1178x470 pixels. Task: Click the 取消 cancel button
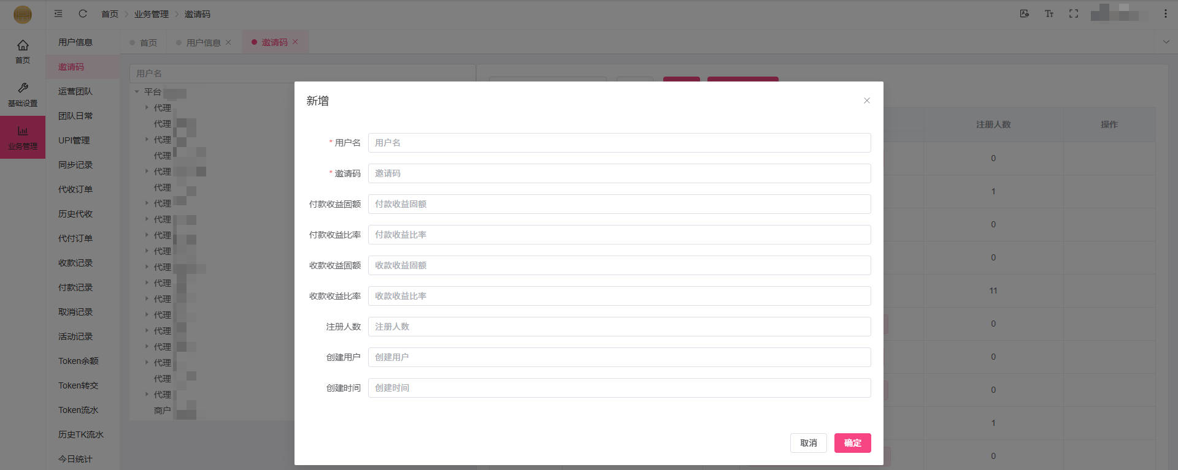point(808,443)
